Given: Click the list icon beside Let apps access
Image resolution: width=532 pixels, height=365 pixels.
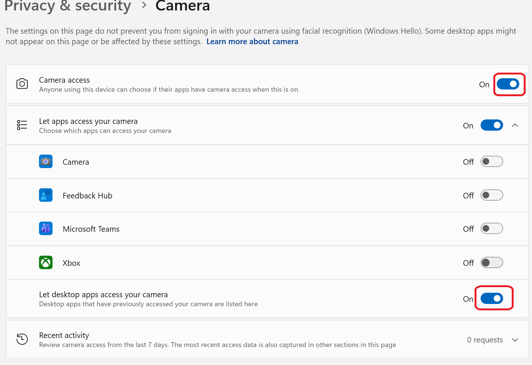Looking at the screenshot, I should pyautogui.click(x=22, y=125).
